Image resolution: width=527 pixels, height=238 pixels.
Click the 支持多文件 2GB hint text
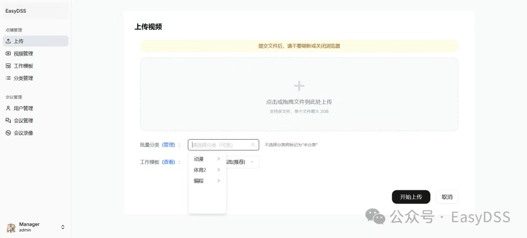point(299,111)
